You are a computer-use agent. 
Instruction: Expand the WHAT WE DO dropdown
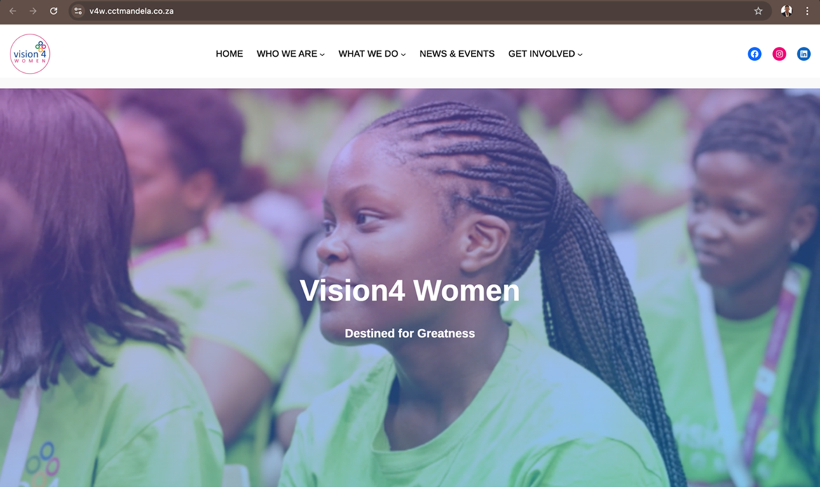372,54
